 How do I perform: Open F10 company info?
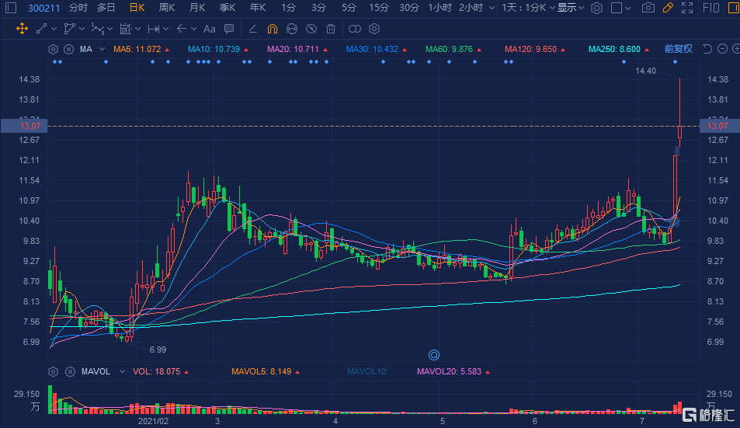(710, 8)
